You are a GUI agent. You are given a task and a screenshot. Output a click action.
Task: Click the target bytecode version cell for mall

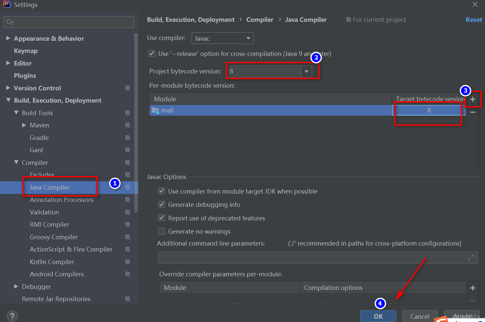pos(429,110)
